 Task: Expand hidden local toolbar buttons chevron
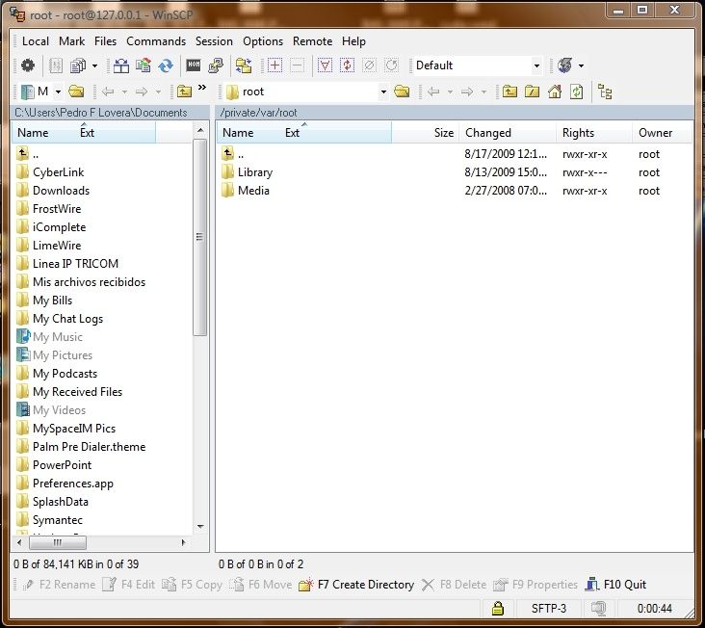pos(202,88)
